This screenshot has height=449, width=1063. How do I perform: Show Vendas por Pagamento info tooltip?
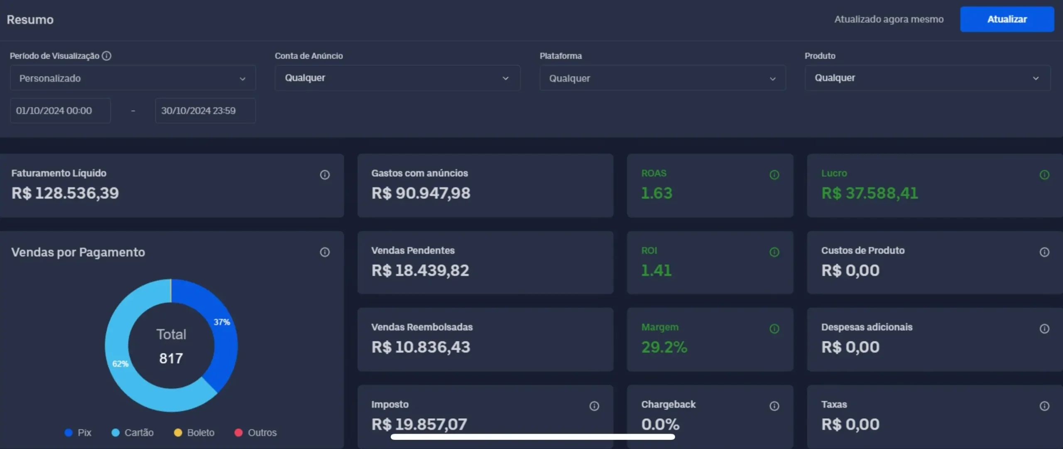325,252
